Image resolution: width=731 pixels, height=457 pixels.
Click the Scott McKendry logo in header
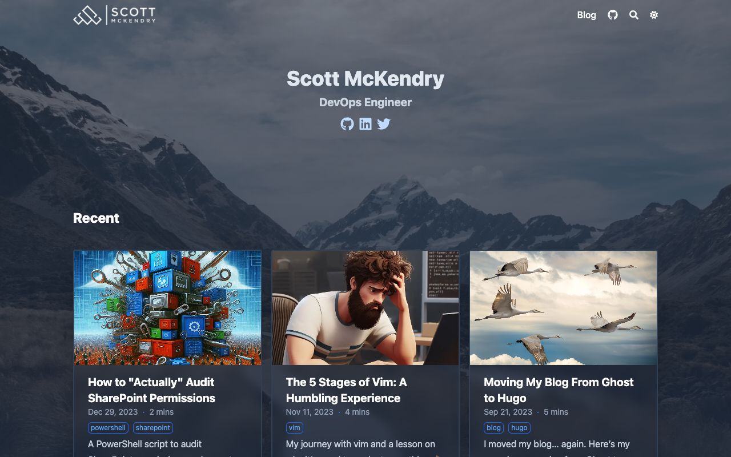114,15
